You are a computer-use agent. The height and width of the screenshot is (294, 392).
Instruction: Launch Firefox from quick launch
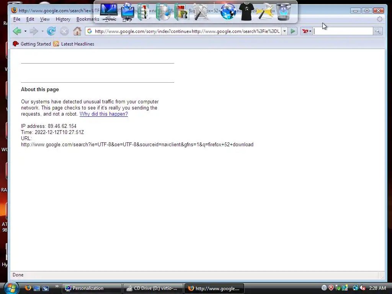[x=28, y=288]
